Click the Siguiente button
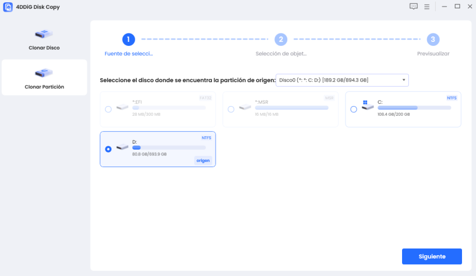 [x=432, y=256]
